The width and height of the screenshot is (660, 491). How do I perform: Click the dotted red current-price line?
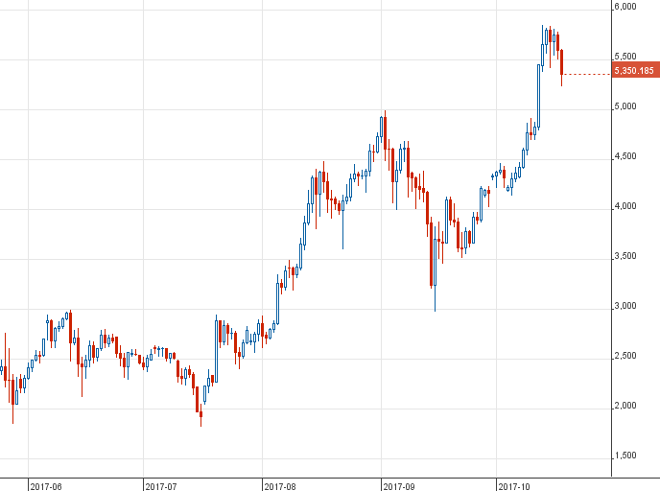coord(587,75)
